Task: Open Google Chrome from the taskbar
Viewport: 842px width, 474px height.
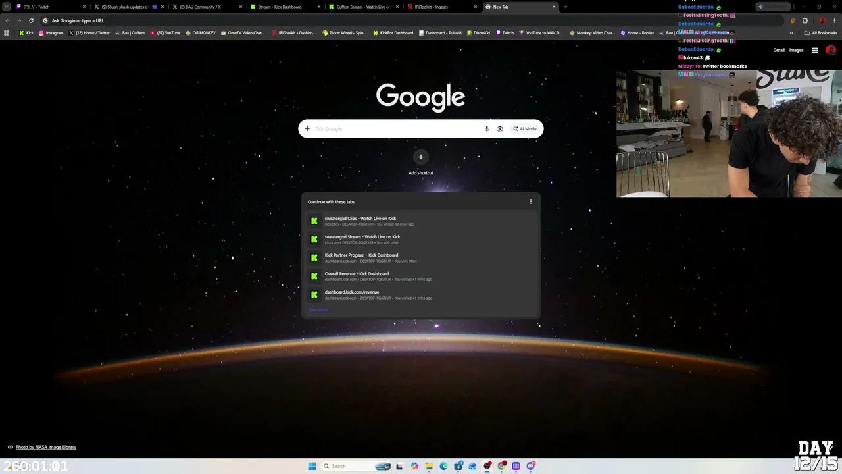Action: pos(501,466)
